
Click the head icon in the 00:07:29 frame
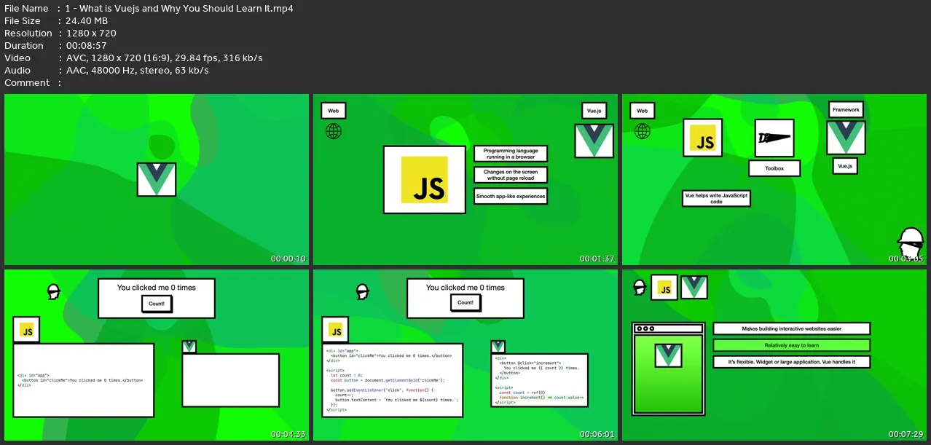pos(640,287)
